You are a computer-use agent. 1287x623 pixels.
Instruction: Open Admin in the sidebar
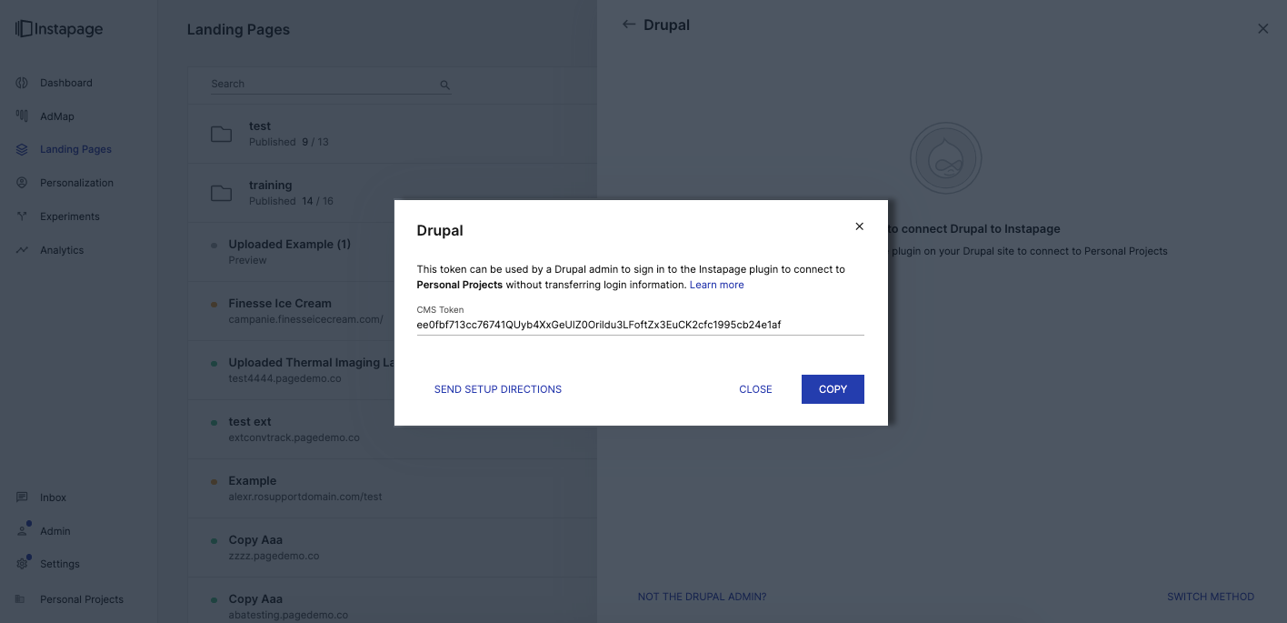[x=55, y=531]
